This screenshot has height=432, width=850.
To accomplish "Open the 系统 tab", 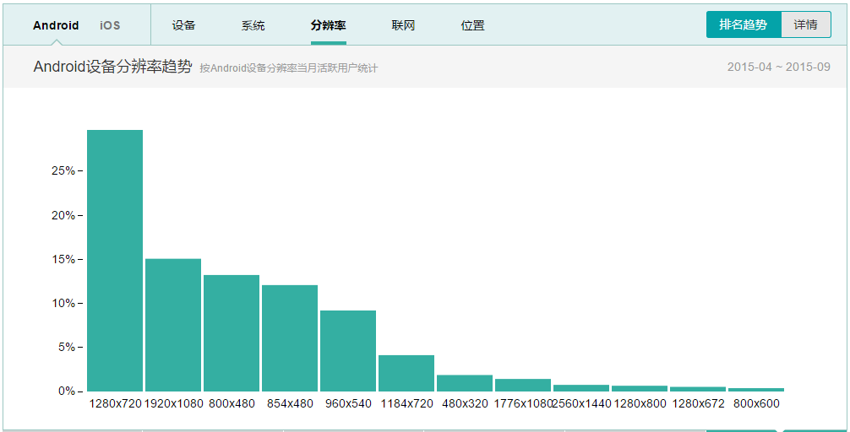I will pyautogui.click(x=253, y=25).
